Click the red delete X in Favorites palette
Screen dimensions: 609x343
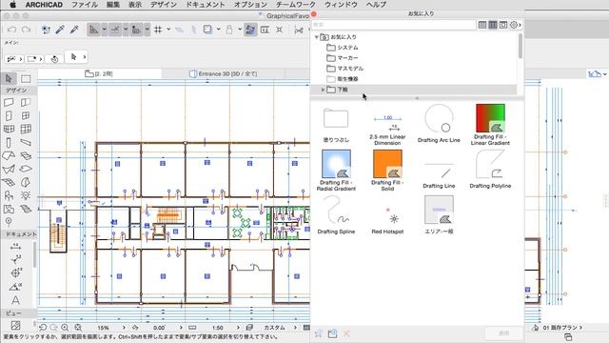pyautogui.click(x=346, y=333)
